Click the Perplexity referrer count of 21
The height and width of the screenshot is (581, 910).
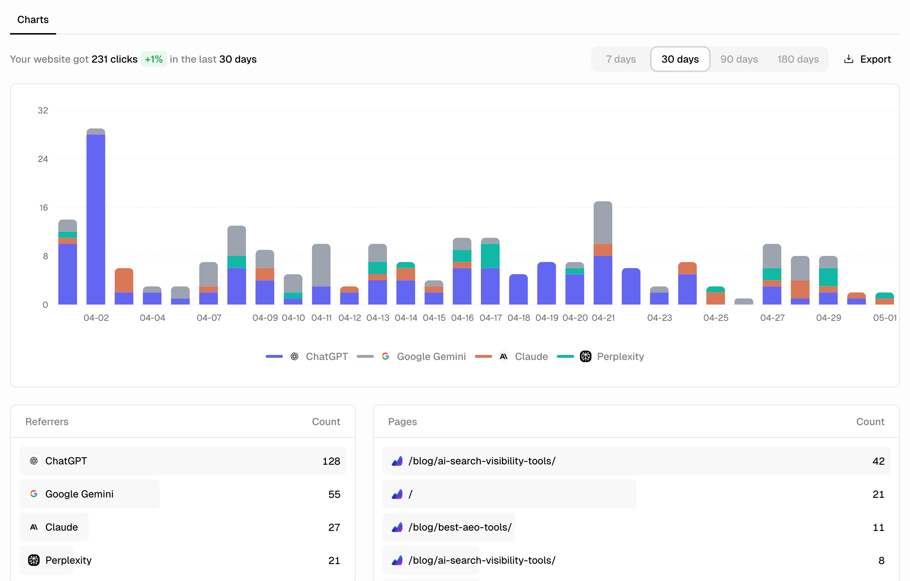334,560
